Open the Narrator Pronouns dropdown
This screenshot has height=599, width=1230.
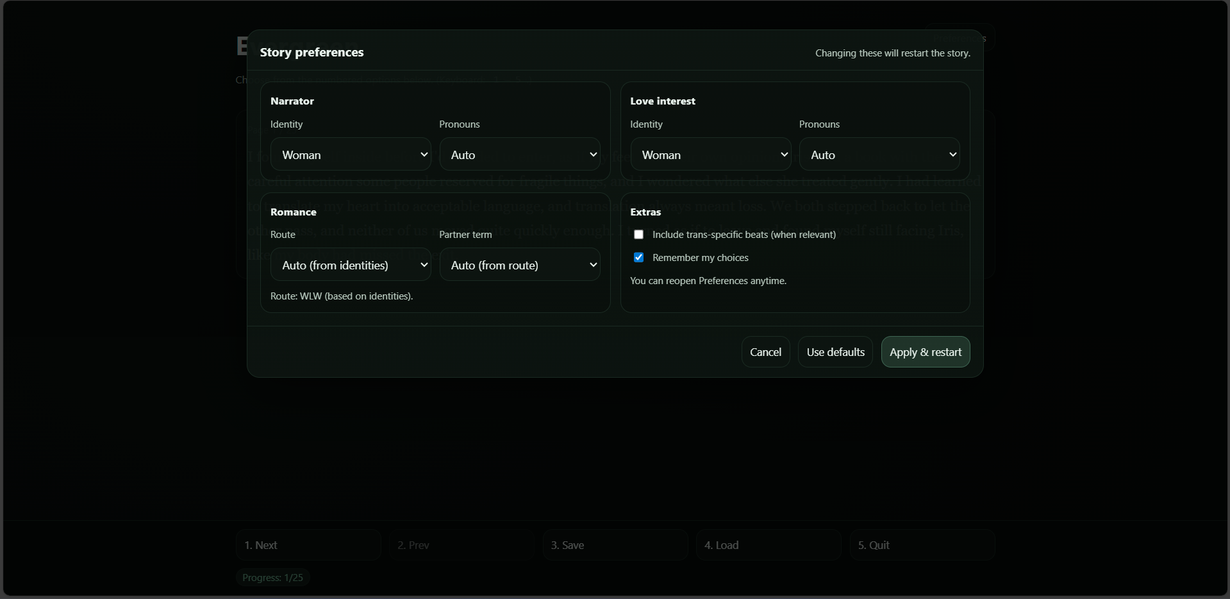coord(520,155)
